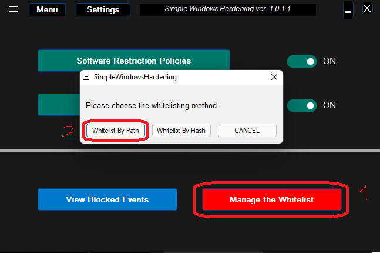The height and width of the screenshot is (253, 380).
Task: Disable the second ON toggle switch
Action: pos(302,106)
